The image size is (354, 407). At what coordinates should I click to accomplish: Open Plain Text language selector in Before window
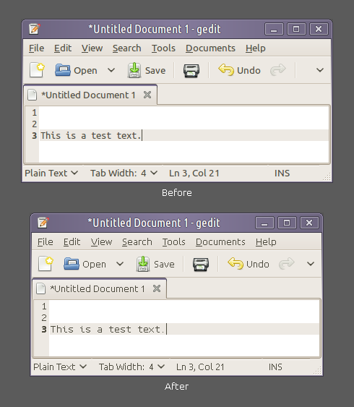51,173
